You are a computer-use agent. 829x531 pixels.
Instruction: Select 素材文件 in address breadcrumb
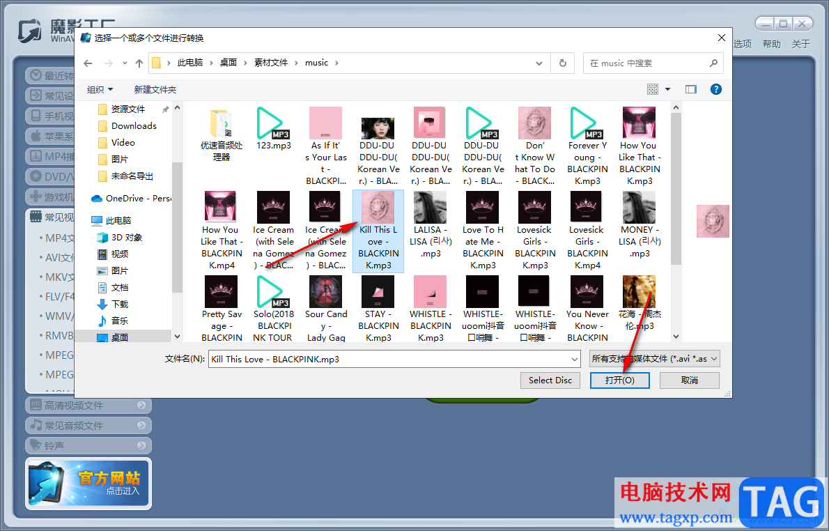pyautogui.click(x=271, y=63)
